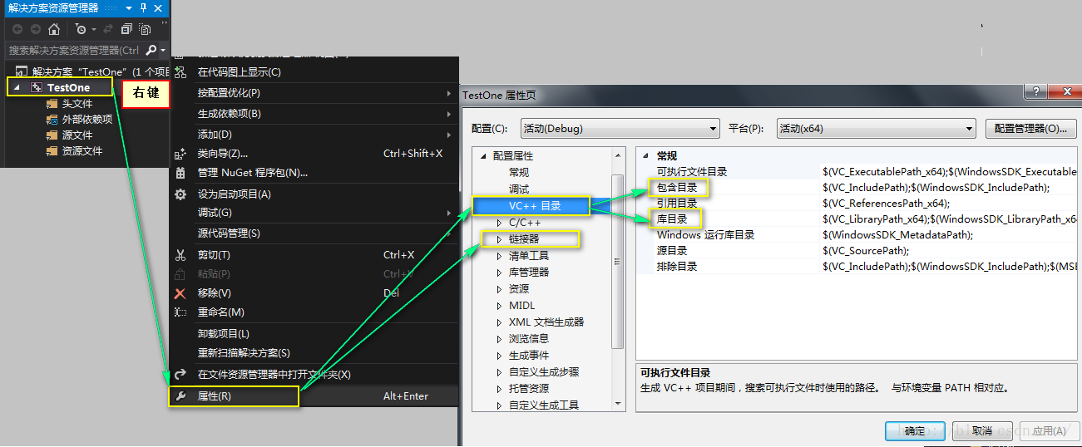1082x447 pixels.
Task: Click the 重命名 rename icon
Action: pos(180,312)
